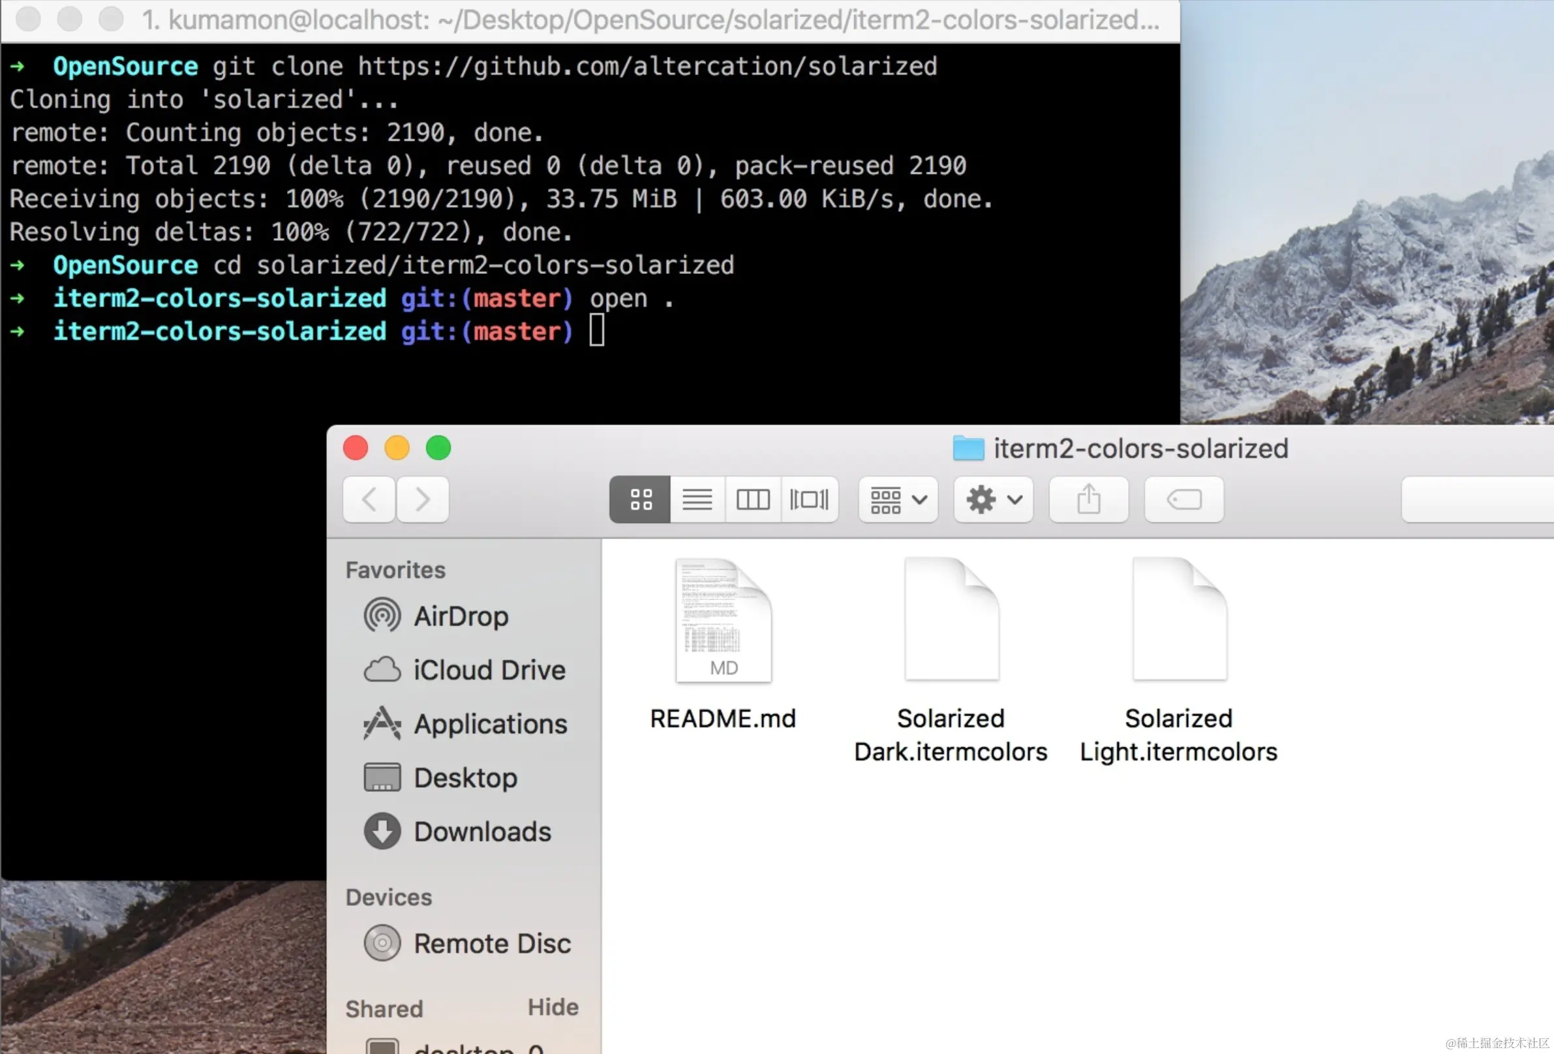This screenshot has width=1554, height=1054.
Task: Open iCloud Drive in sidebar
Action: point(465,670)
